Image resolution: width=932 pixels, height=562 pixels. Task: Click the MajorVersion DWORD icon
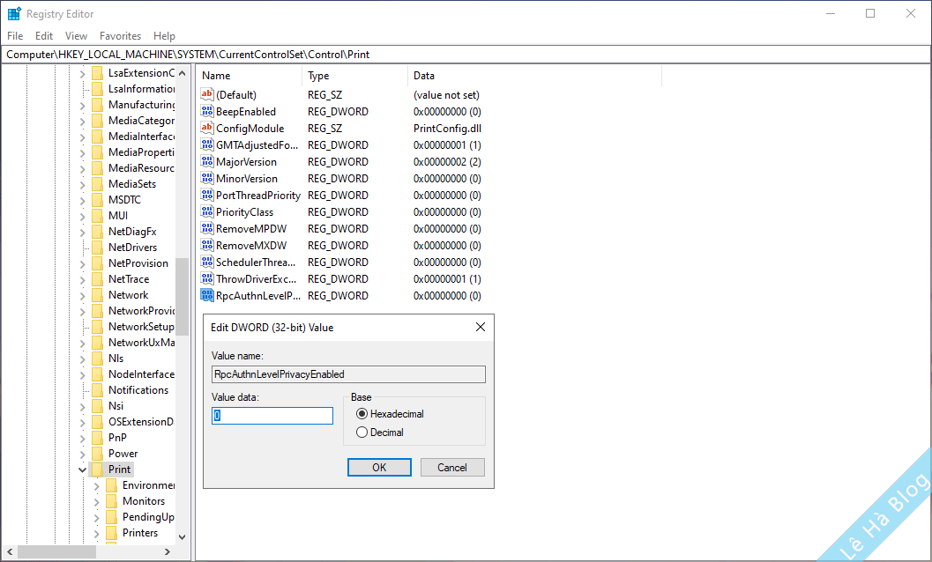pyautogui.click(x=207, y=162)
